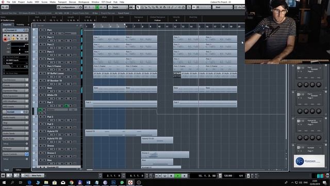330x186 pixels.
Task: Expand the Quick Controls inspector section
Action: [15, 154]
